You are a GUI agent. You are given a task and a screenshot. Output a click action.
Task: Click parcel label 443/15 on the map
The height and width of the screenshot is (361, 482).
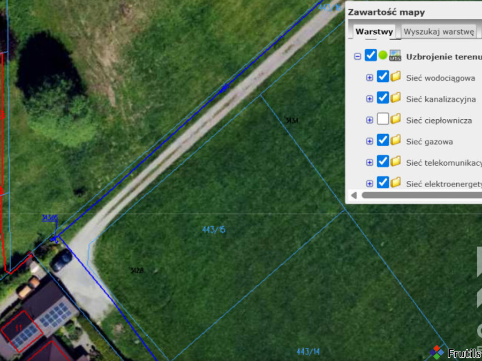point(214,229)
